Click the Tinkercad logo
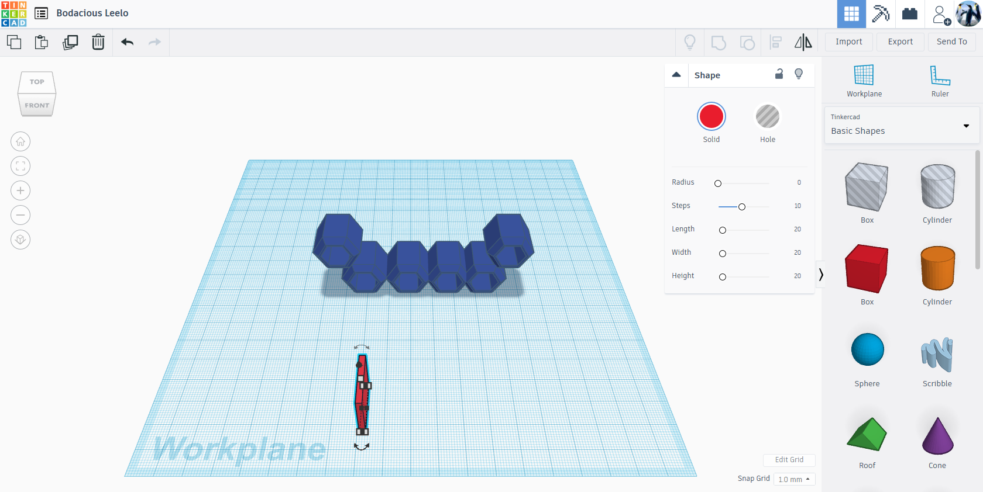 coord(14,14)
